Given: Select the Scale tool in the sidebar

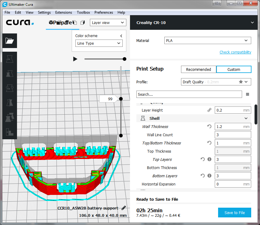Looking at the screenshot, I should click(10, 74).
